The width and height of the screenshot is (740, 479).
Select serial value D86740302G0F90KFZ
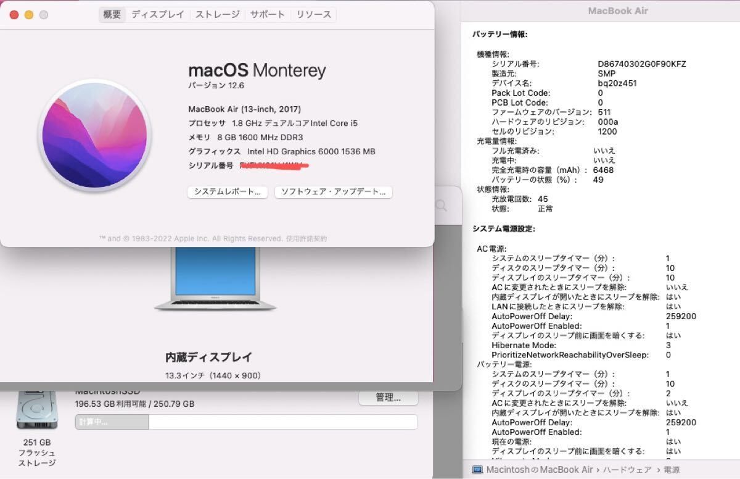(x=642, y=64)
